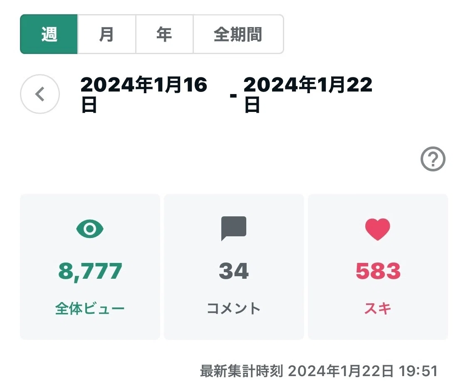Go to previous week with left chevron
Image resolution: width=468 pixels, height=389 pixels.
tap(40, 94)
